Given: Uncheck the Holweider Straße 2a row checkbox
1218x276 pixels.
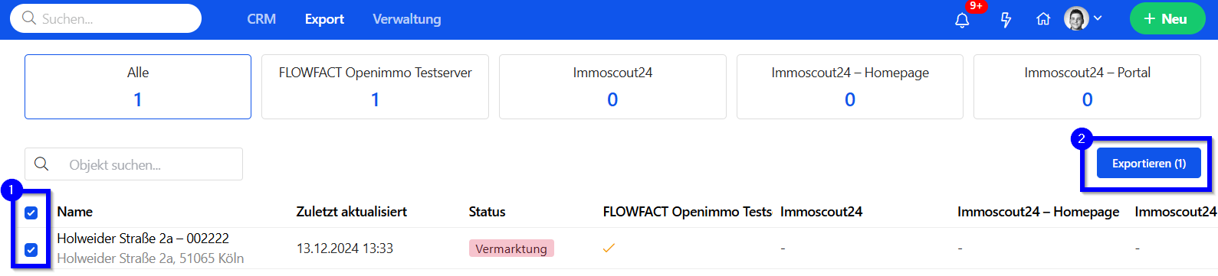Looking at the screenshot, I should pos(31,249).
